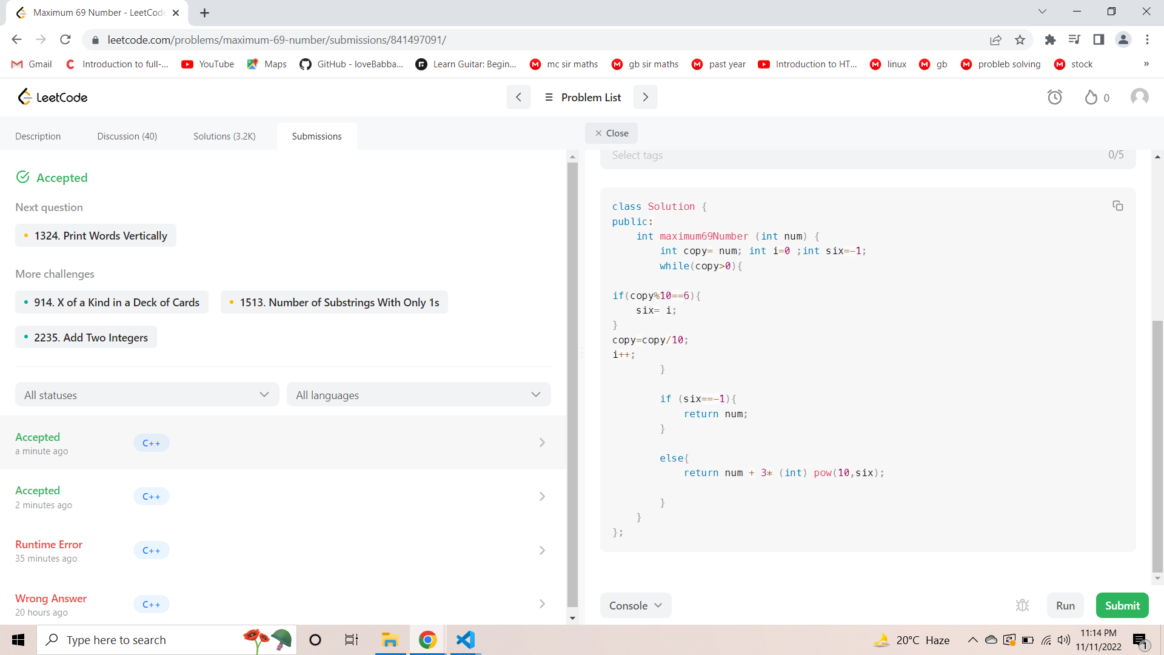The height and width of the screenshot is (655, 1164).
Task: Click the code panel vertical scrollbar
Action: point(1157,446)
